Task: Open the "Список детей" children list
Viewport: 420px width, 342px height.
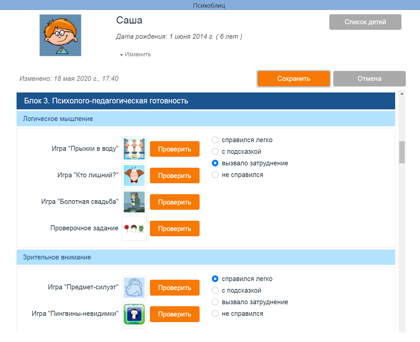Action: [x=365, y=22]
